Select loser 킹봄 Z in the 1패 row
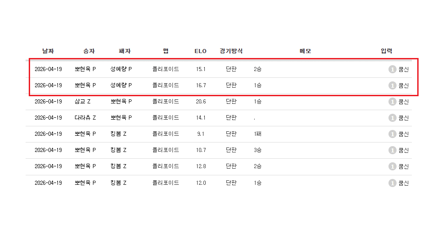This screenshot has height=232, width=437. click(119, 134)
